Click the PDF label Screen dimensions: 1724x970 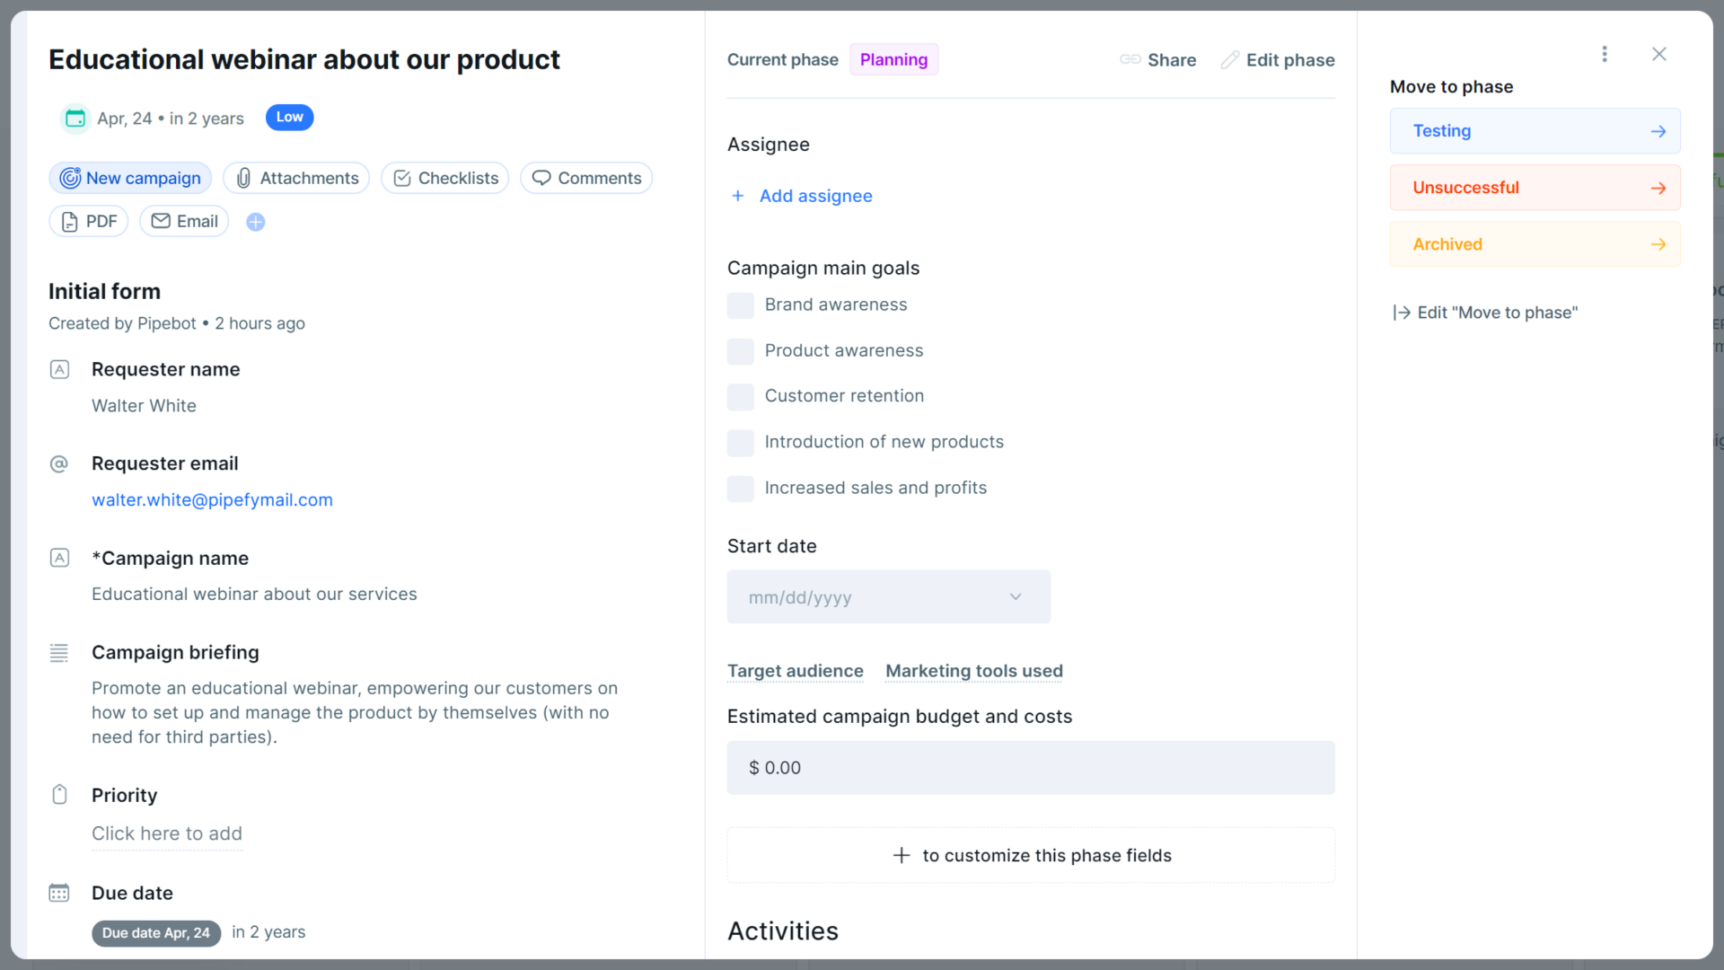[x=88, y=221]
